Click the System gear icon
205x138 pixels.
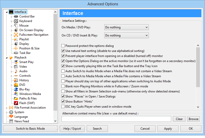[11, 112]
